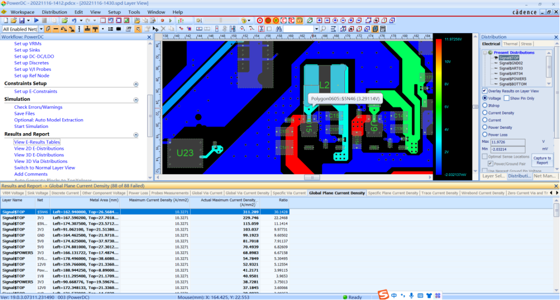
Task: Click the magnifier search icon
Action: 323,29
